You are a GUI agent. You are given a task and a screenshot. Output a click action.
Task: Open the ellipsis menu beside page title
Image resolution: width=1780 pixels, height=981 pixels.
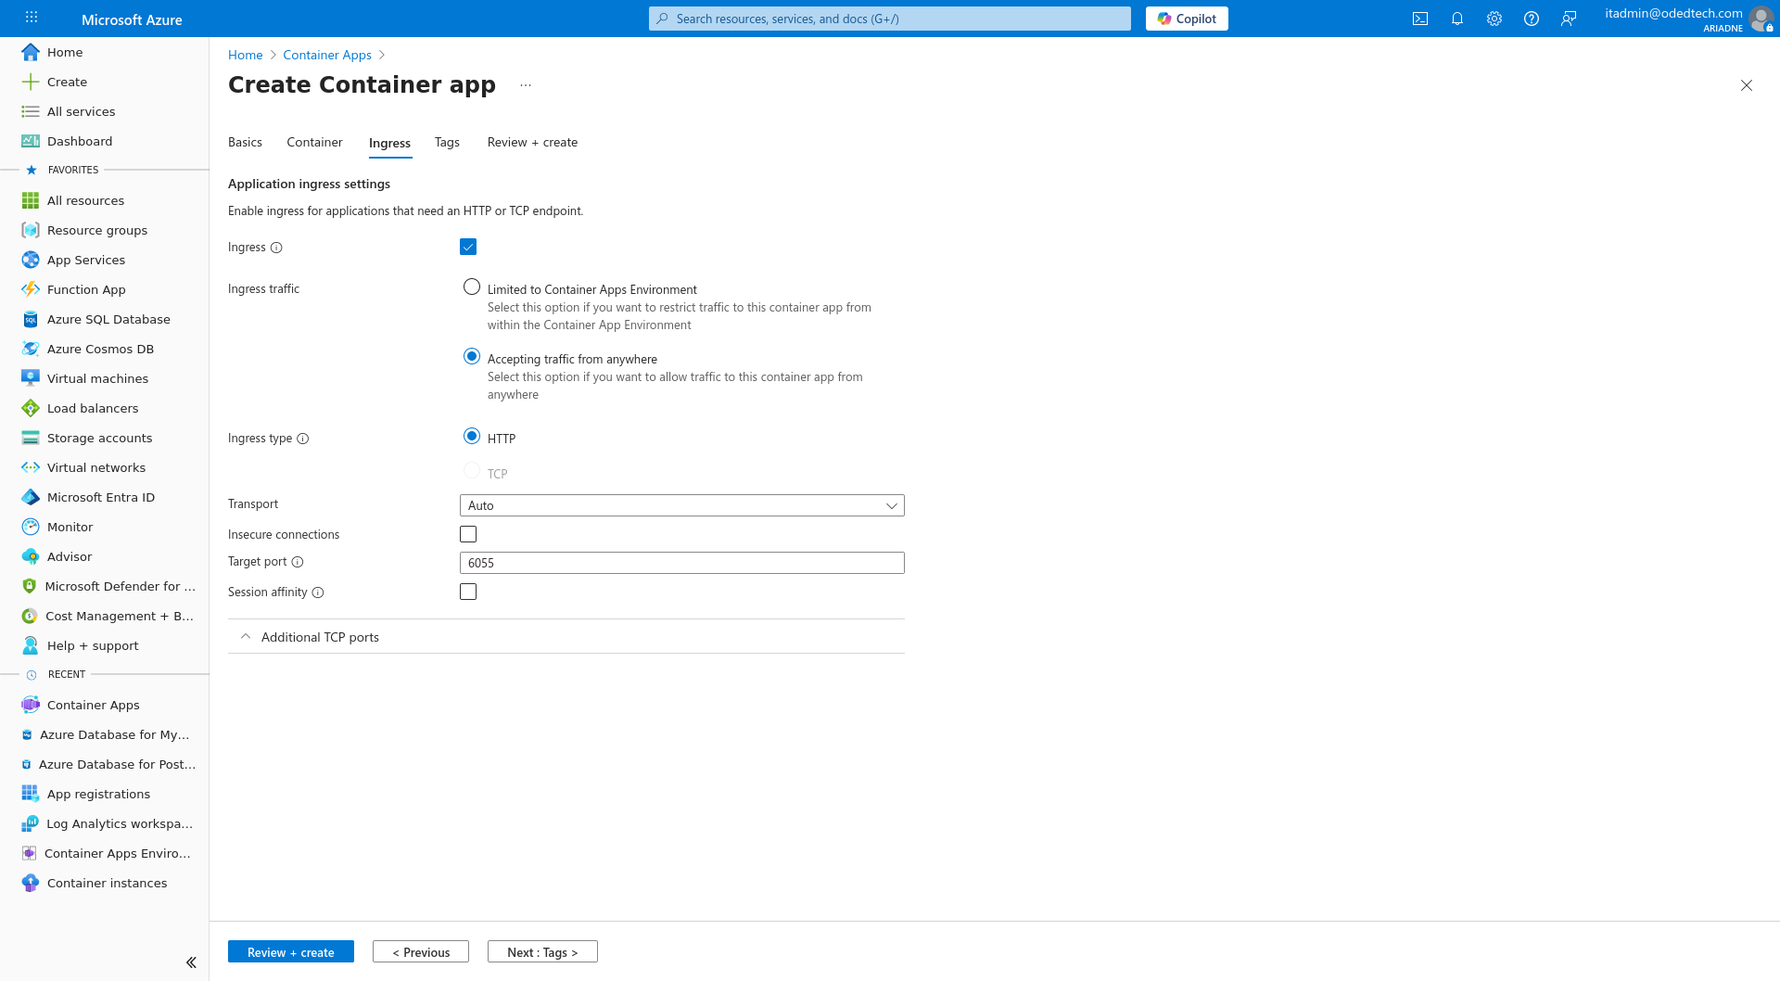(x=526, y=85)
